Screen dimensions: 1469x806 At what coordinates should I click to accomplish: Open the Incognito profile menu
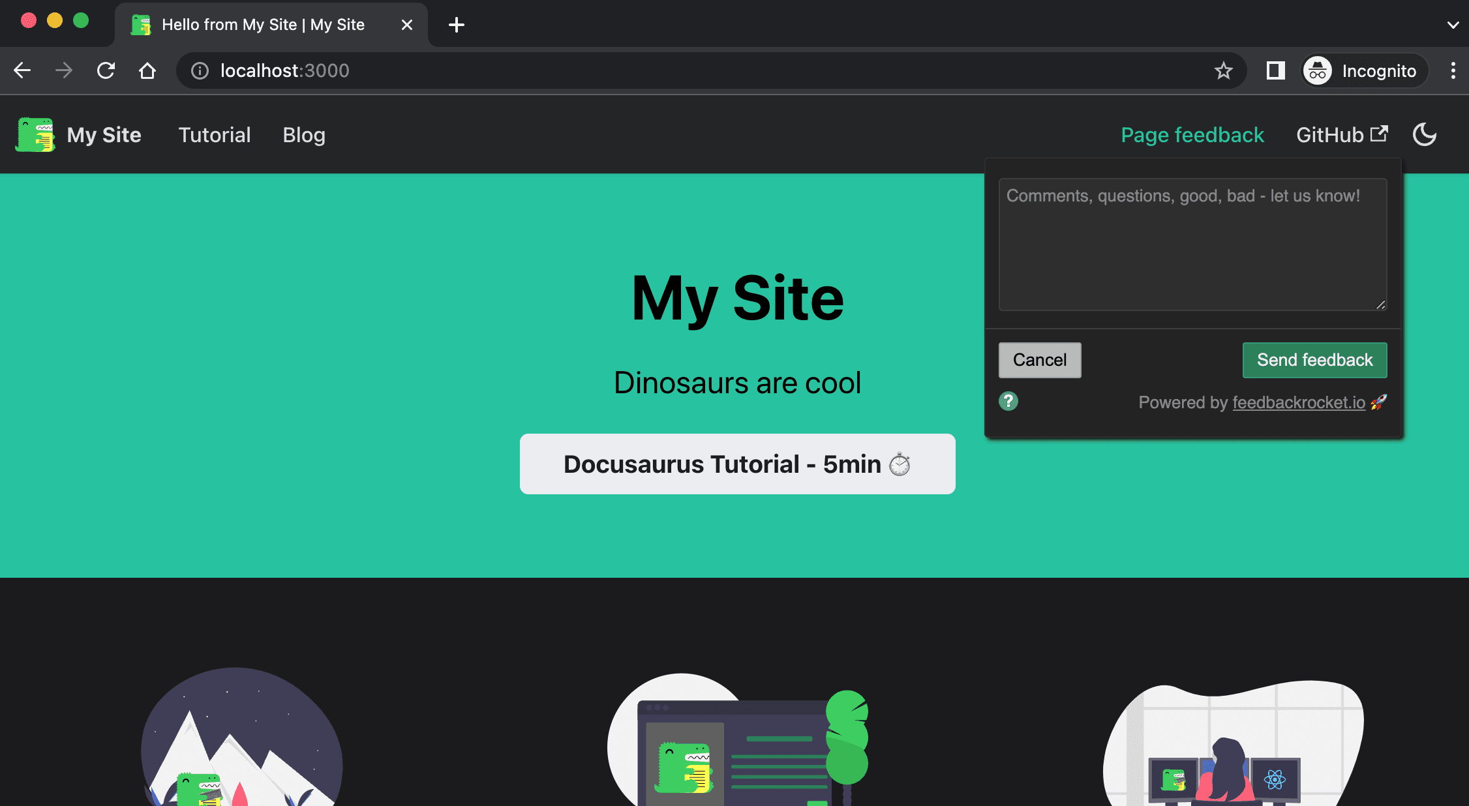click(1364, 70)
